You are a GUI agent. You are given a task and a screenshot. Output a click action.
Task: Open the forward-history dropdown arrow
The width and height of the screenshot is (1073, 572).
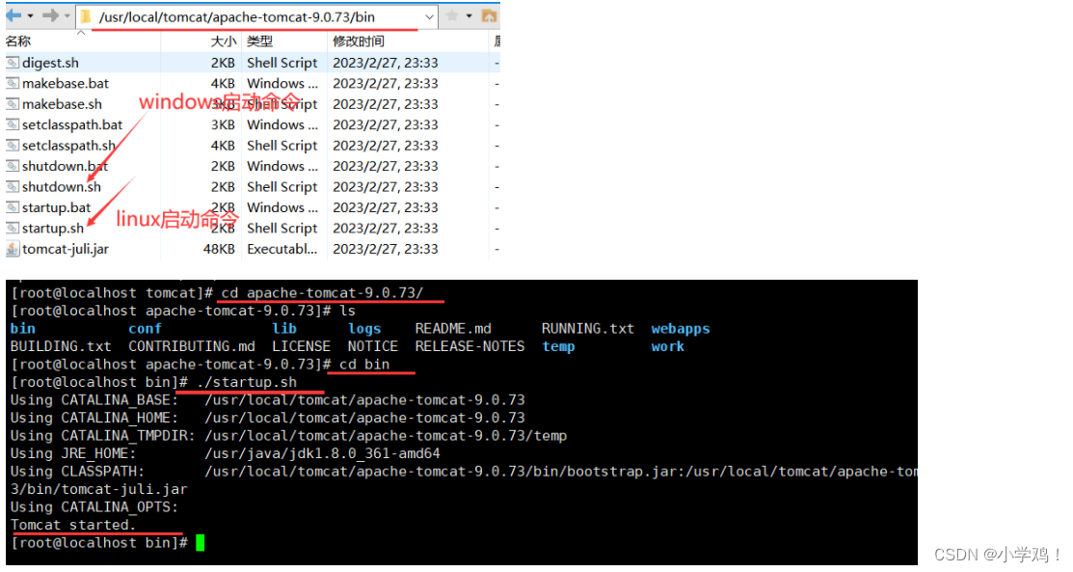tap(67, 15)
